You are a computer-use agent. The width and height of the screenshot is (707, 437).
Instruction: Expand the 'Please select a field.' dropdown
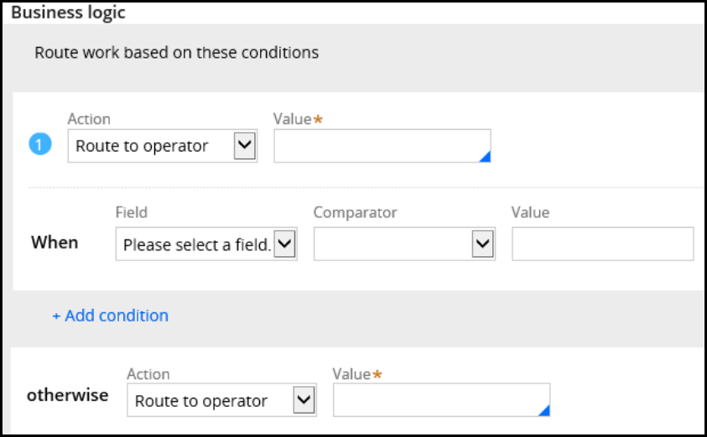pos(205,244)
